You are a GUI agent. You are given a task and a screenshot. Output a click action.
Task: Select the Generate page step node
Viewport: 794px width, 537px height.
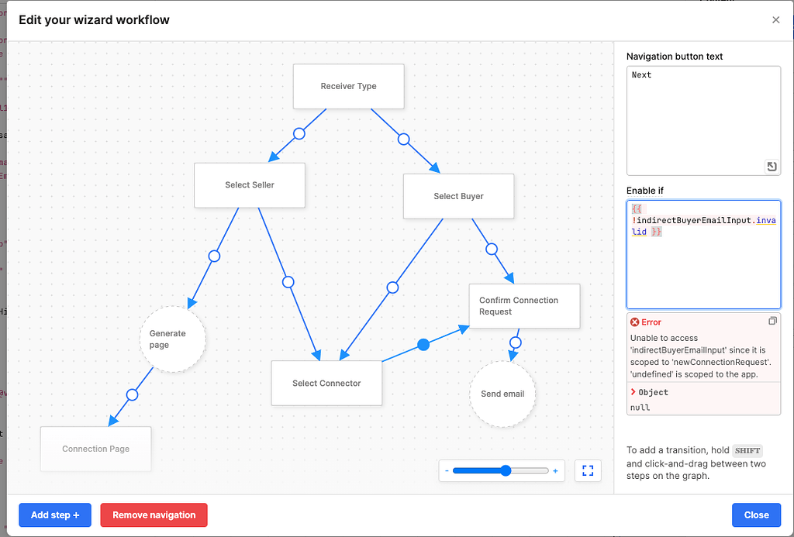(x=172, y=339)
